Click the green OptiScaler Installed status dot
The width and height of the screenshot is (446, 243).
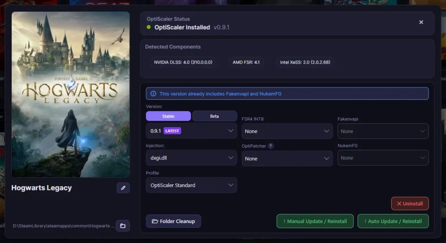click(x=149, y=27)
